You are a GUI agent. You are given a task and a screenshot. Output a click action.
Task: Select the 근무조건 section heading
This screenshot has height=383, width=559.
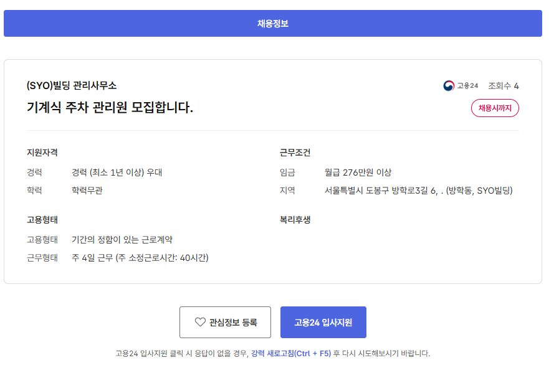click(295, 153)
